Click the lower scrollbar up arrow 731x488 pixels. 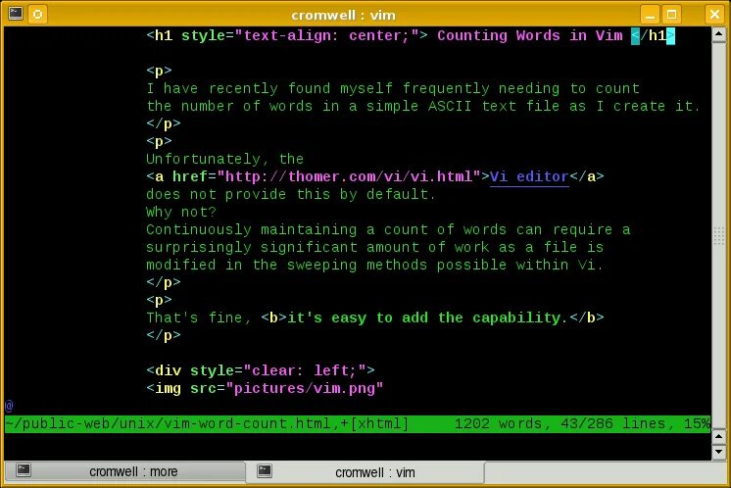click(x=719, y=437)
